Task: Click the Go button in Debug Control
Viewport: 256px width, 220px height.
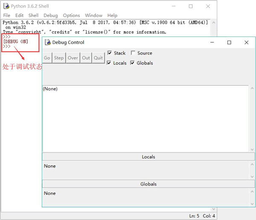Action: [x=47, y=58]
